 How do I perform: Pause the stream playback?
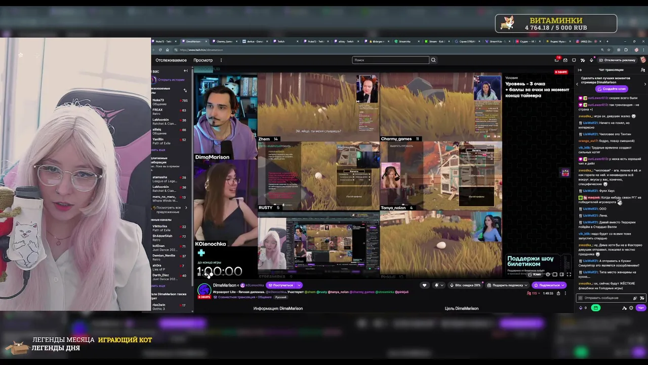pyautogui.click(x=199, y=274)
